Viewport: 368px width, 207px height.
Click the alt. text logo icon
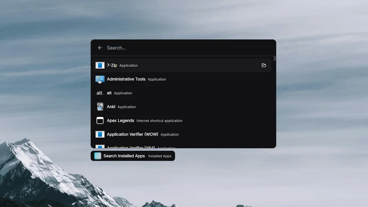click(x=100, y=93)
